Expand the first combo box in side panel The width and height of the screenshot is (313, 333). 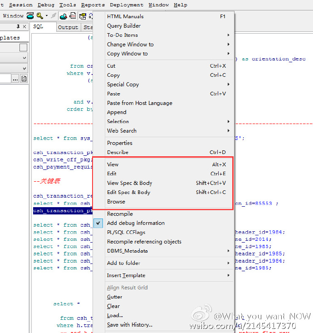pyautogui.click(x=24, y=58)
